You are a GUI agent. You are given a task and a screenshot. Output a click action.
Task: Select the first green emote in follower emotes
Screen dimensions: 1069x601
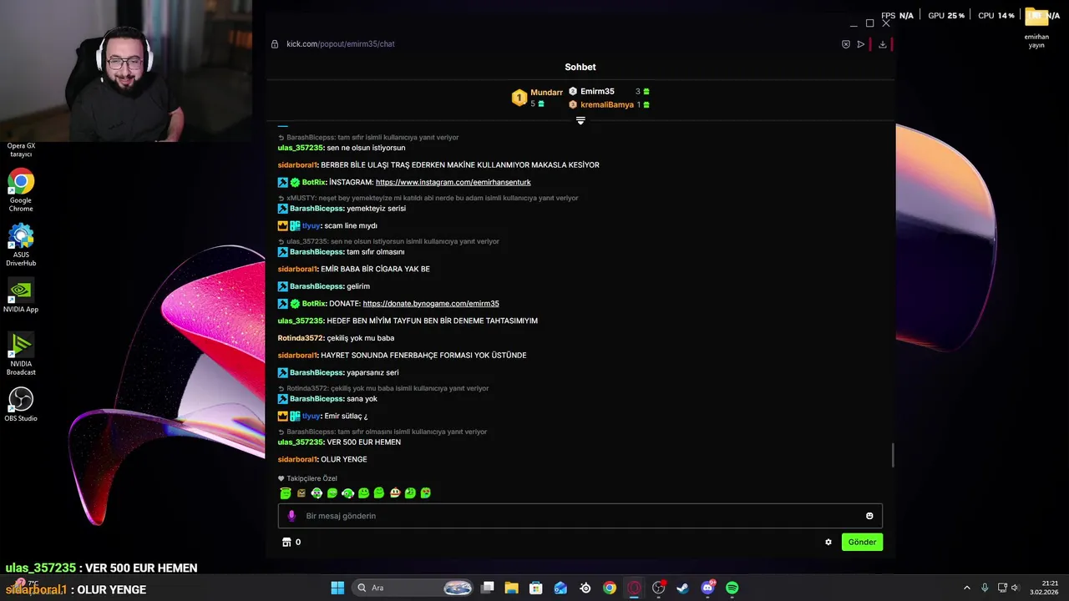(x=286, y=493)
